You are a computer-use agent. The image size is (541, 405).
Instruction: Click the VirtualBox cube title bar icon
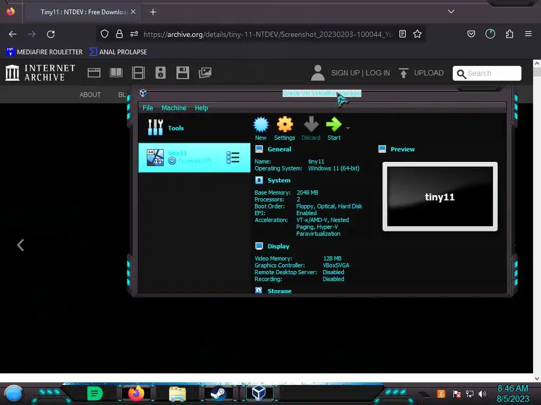(x=143, y=93)
